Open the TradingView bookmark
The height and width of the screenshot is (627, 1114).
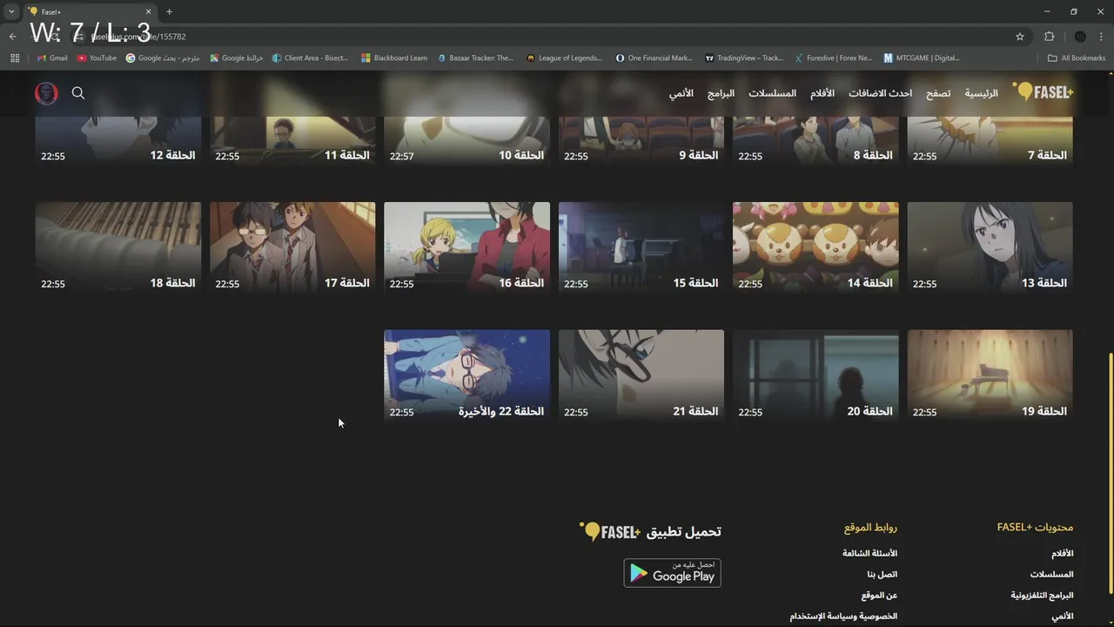point(744,58)
